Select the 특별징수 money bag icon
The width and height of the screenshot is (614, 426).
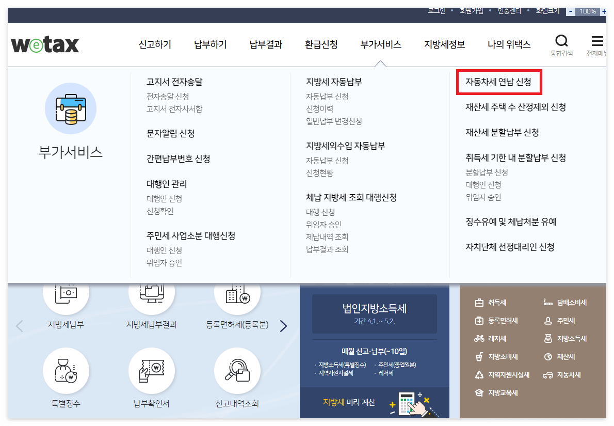click(66, 371)
